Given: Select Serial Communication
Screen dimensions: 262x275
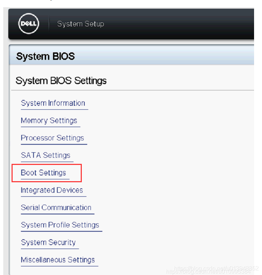Looking at the screenshot, I should coord(56,208).
